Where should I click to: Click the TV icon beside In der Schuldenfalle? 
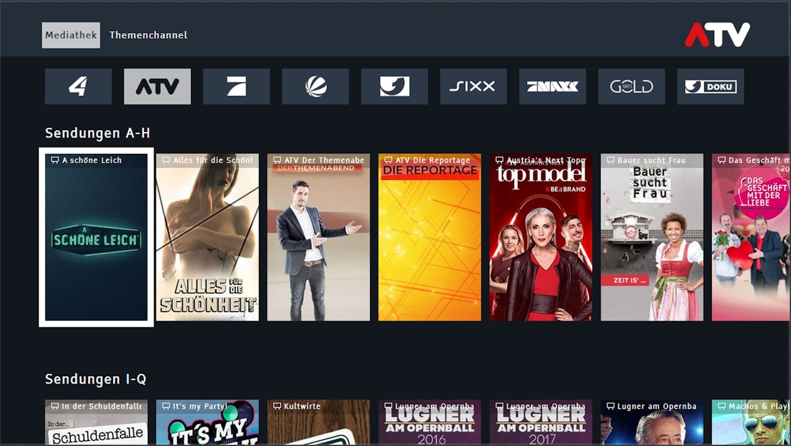(x=55, y=406)
